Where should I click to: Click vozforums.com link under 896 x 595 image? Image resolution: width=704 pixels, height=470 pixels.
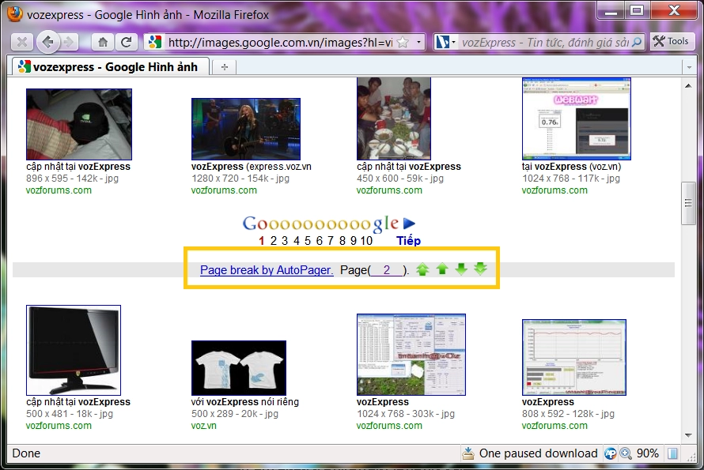pyautogui.click(x=59, y=190)
